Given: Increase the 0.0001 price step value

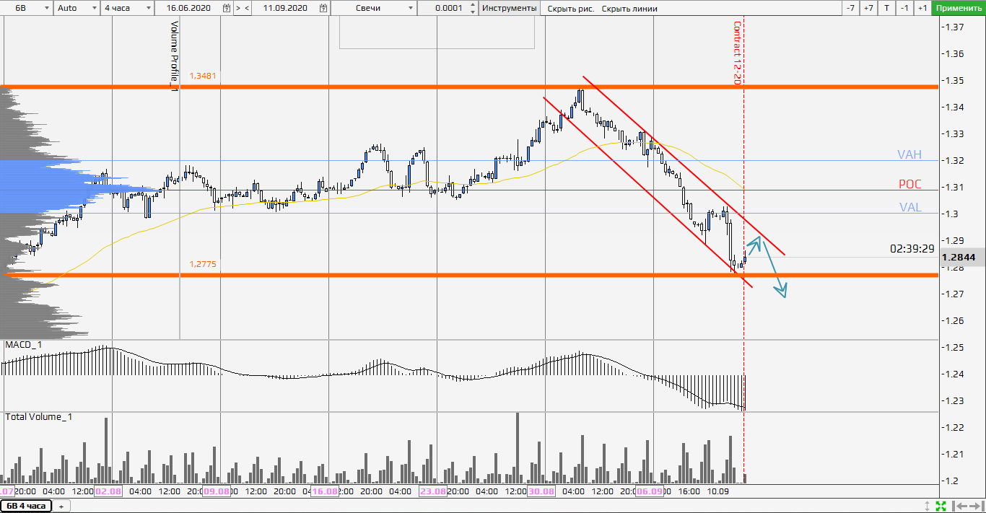Looking at the screenshot, I should (x=472, y=6).
